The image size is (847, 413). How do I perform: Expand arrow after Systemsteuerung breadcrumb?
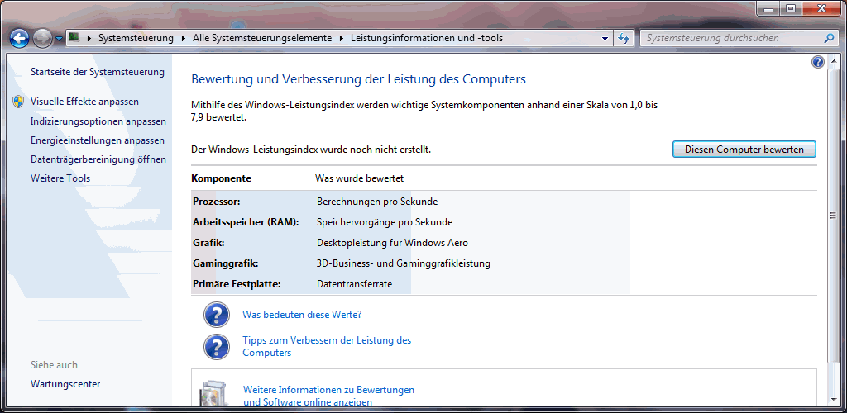[183, 38]
